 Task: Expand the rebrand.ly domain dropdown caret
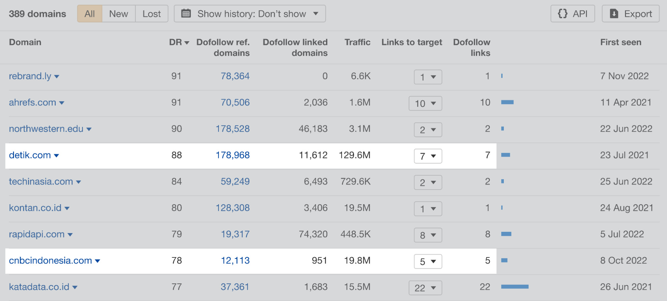pyautogui.click(x=57, y=77)
